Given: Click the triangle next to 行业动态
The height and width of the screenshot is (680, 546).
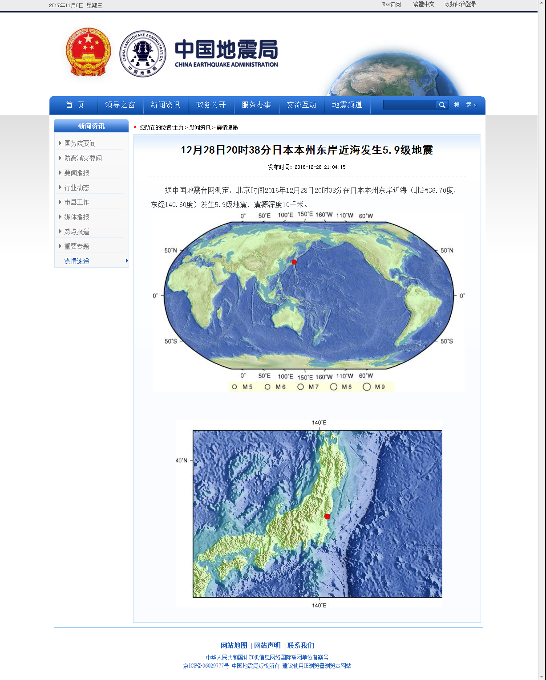Looking at the screenshot, I should (60, 187).
